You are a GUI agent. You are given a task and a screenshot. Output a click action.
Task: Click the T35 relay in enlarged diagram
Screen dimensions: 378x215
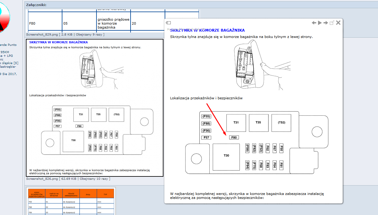[258, 123]
